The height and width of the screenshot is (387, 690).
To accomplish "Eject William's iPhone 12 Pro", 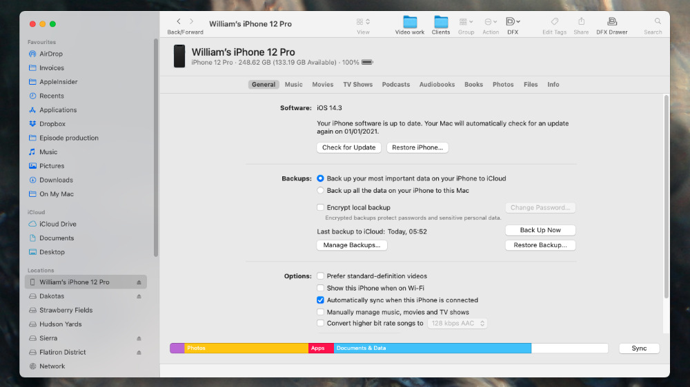I will [x=139, y=282].
